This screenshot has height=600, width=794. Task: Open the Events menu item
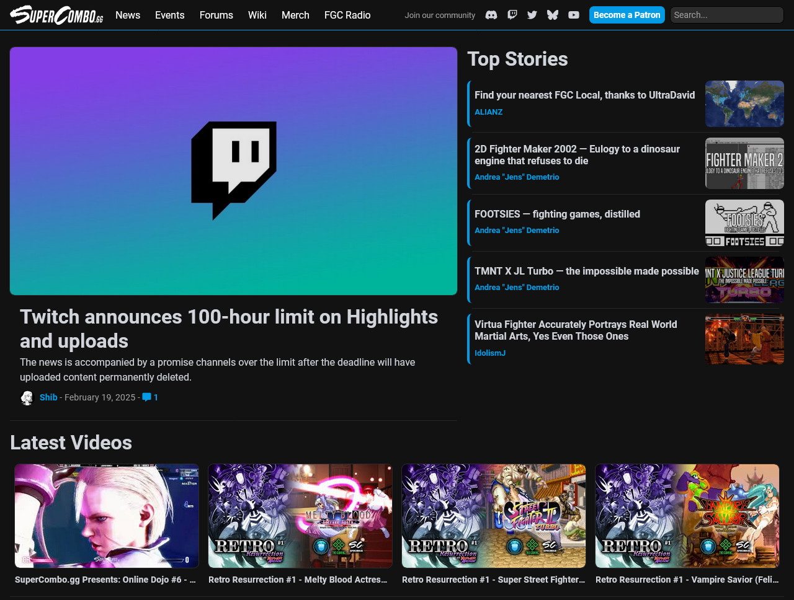coord(170,15)
